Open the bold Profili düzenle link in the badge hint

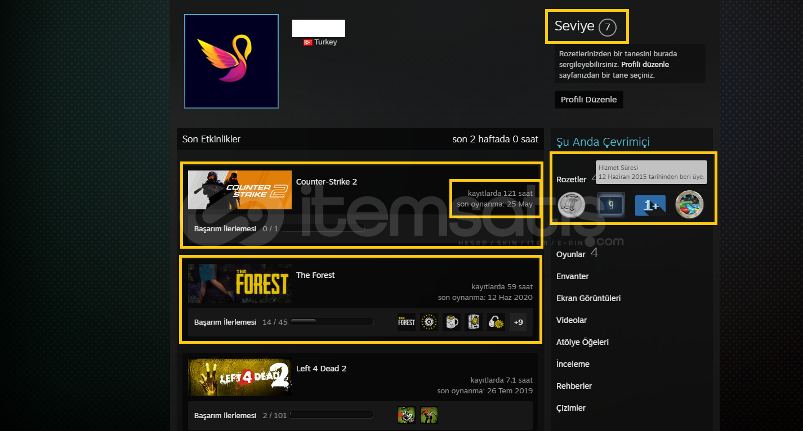pyautogui.click(x=645, y=65)
